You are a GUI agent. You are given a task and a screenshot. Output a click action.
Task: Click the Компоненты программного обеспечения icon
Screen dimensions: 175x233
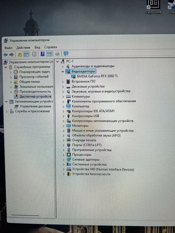pyautogui.click(x=69, y=101)
